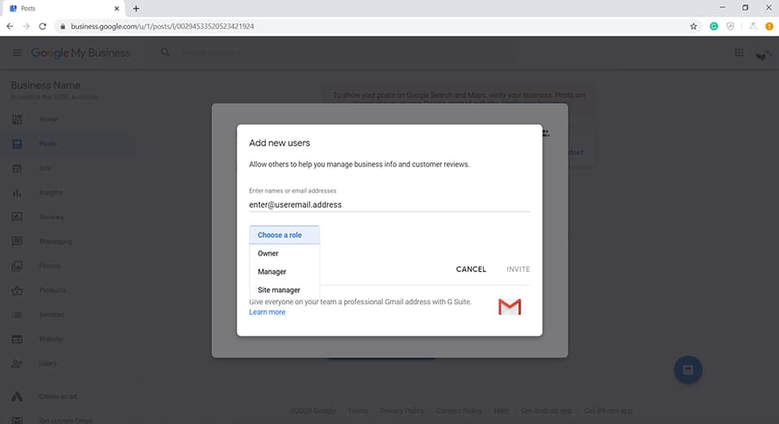This screenshot has height=424, width=779.
Task: Click the Users add-person icon
Action: point(17,363)
